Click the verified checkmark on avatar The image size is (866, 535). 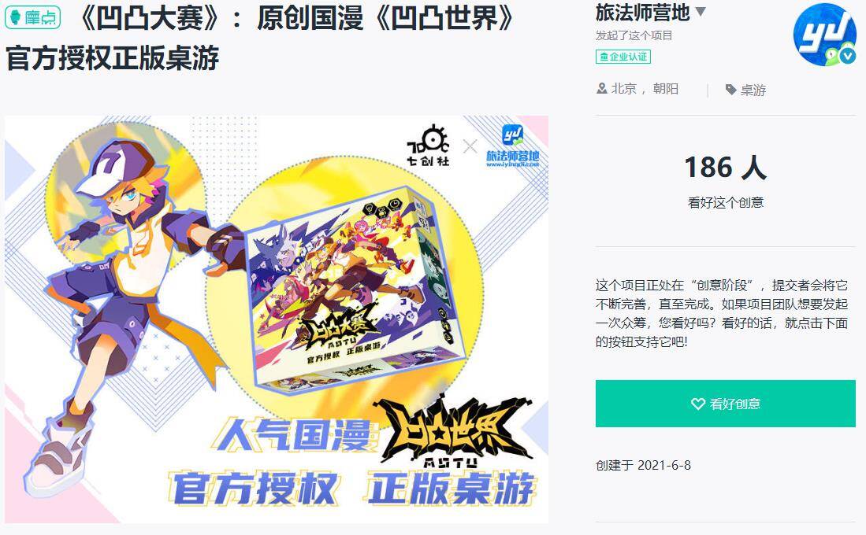847,55
